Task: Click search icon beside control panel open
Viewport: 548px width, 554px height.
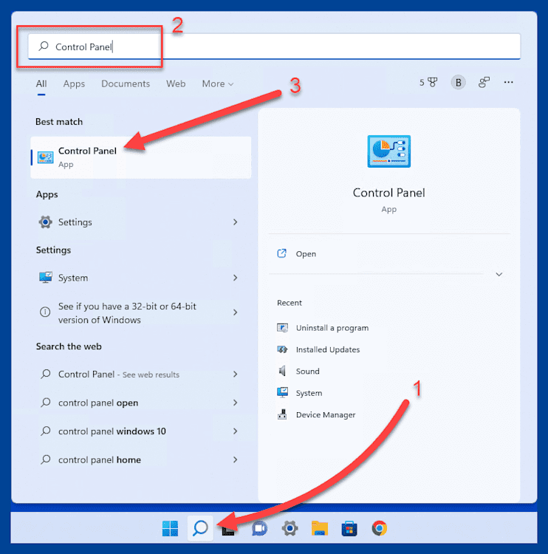Action: [45, 403]
